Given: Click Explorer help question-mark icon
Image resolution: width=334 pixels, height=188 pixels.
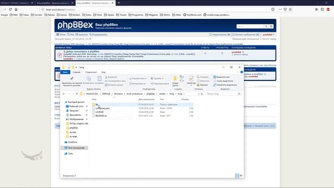Looking at the screenshot, I should [242, 72].
